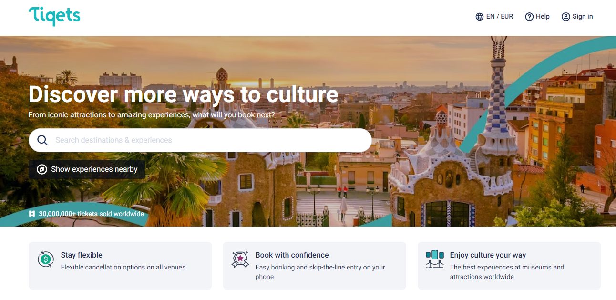Show experiences nearby
Image resolution: width=616 pixels, height=300 pixels.
click(87, 169)
